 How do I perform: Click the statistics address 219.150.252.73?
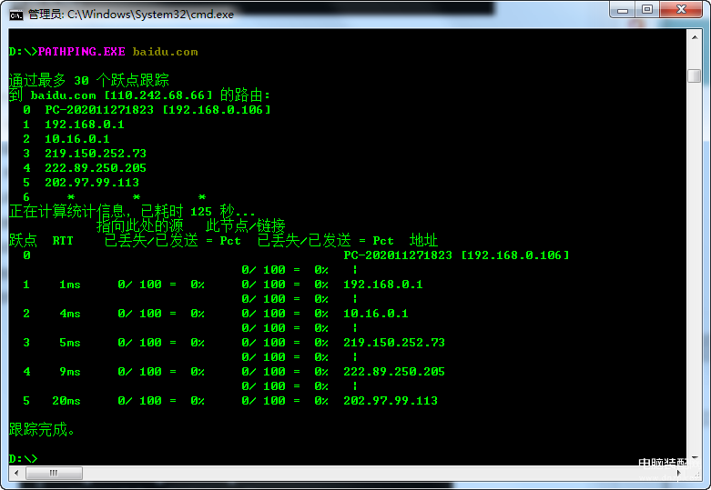(394, 343)
